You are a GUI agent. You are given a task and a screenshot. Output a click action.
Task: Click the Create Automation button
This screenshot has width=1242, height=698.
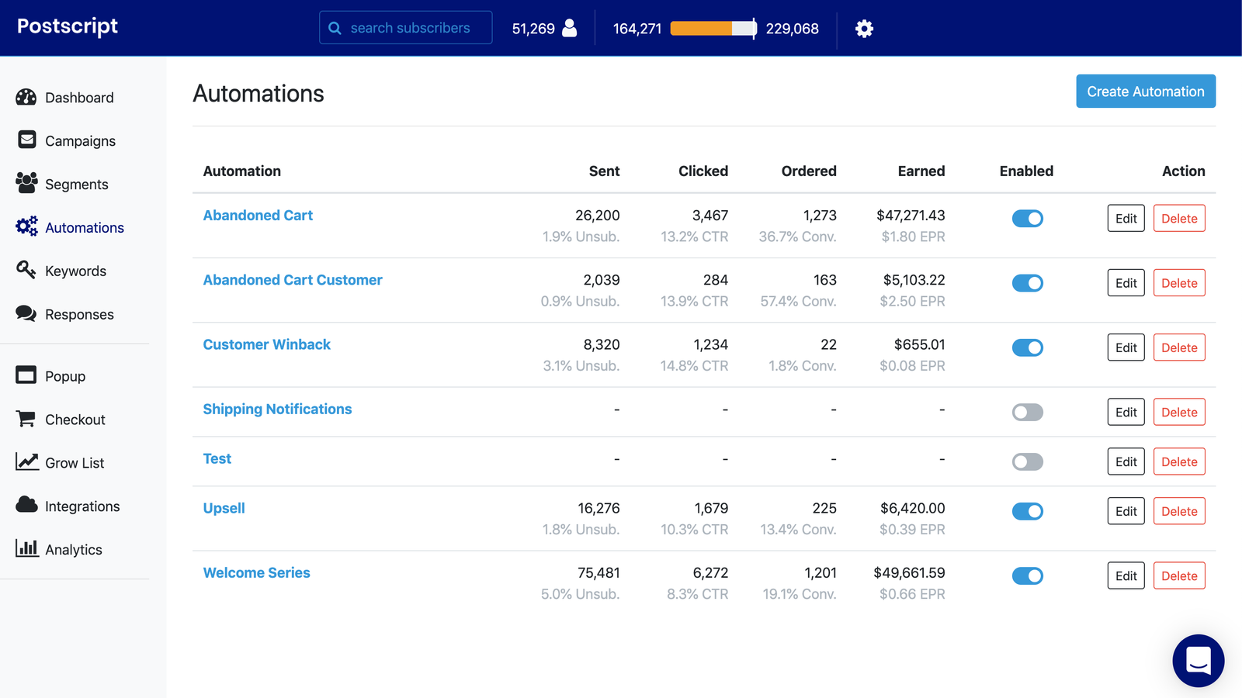1146,91
